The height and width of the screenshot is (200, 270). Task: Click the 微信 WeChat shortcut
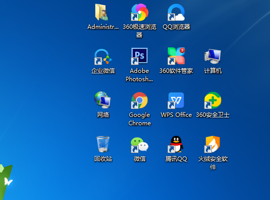[x=140, y=145]
